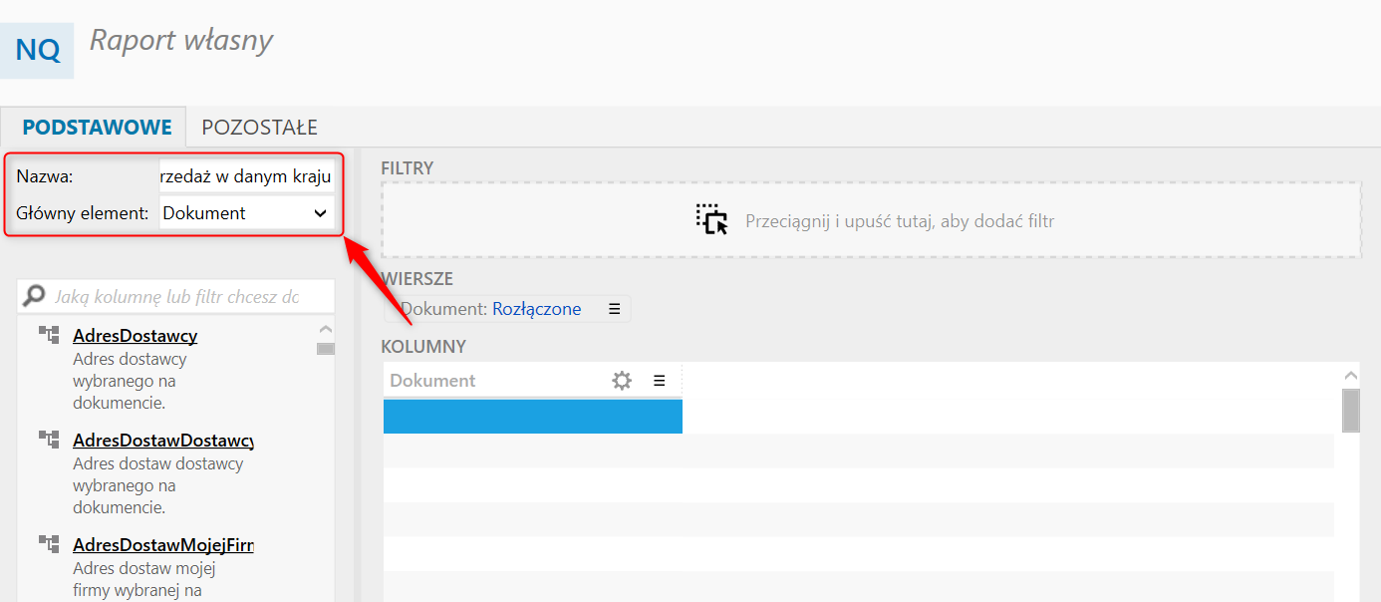Click the Rozłączone link in rows
1381x602 pixels.
pyautogui.click(x=536, y=309)
